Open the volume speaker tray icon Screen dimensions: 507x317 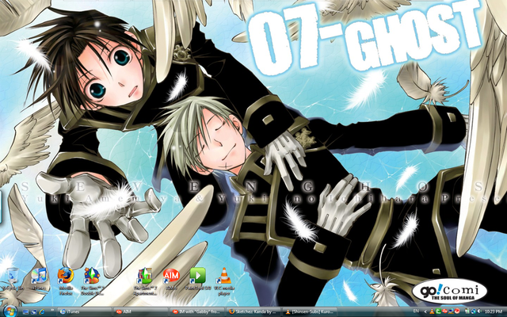[479, 311]
